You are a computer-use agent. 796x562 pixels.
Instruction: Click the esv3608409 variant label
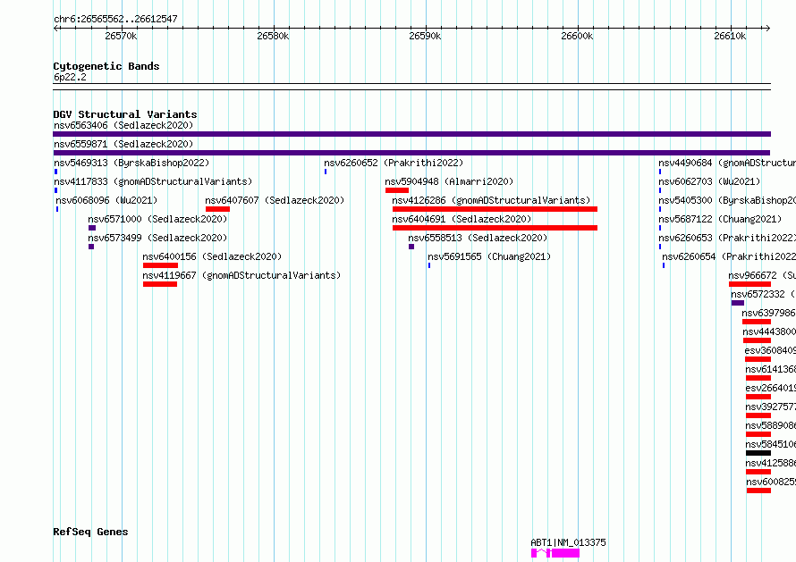(770, 350)
